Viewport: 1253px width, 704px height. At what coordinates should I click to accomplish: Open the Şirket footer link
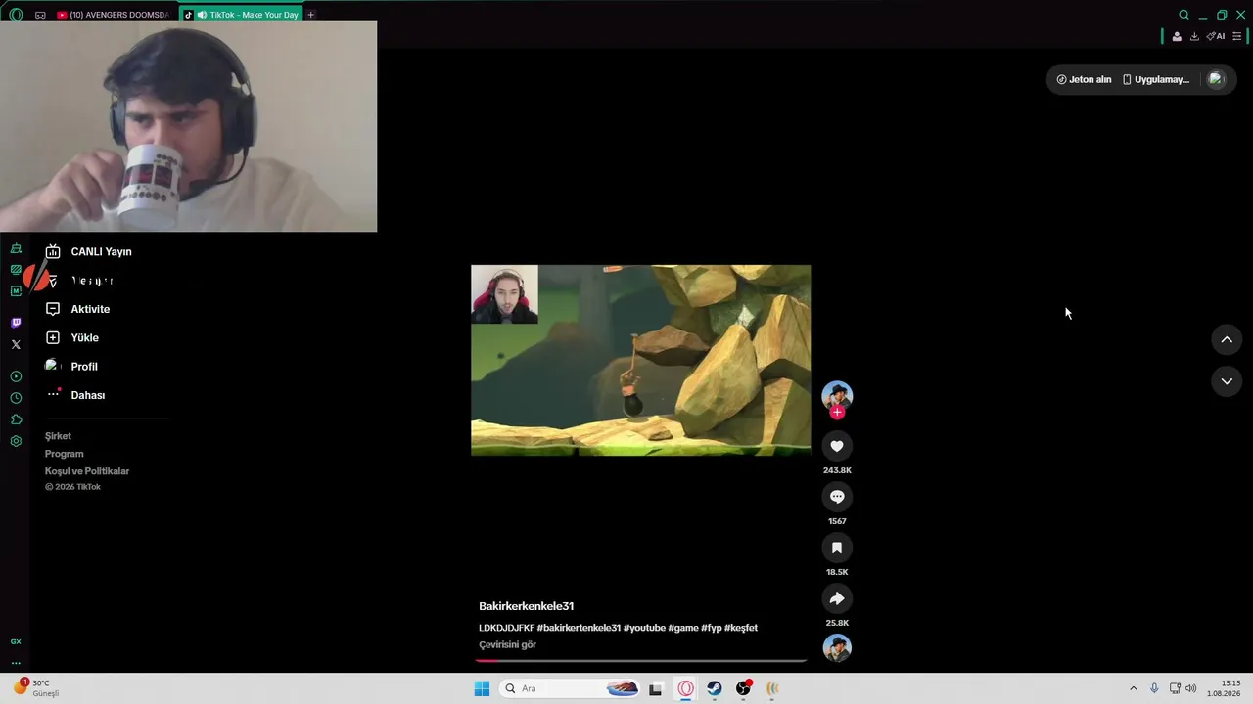pyautogui.click(x=58, y=436)
